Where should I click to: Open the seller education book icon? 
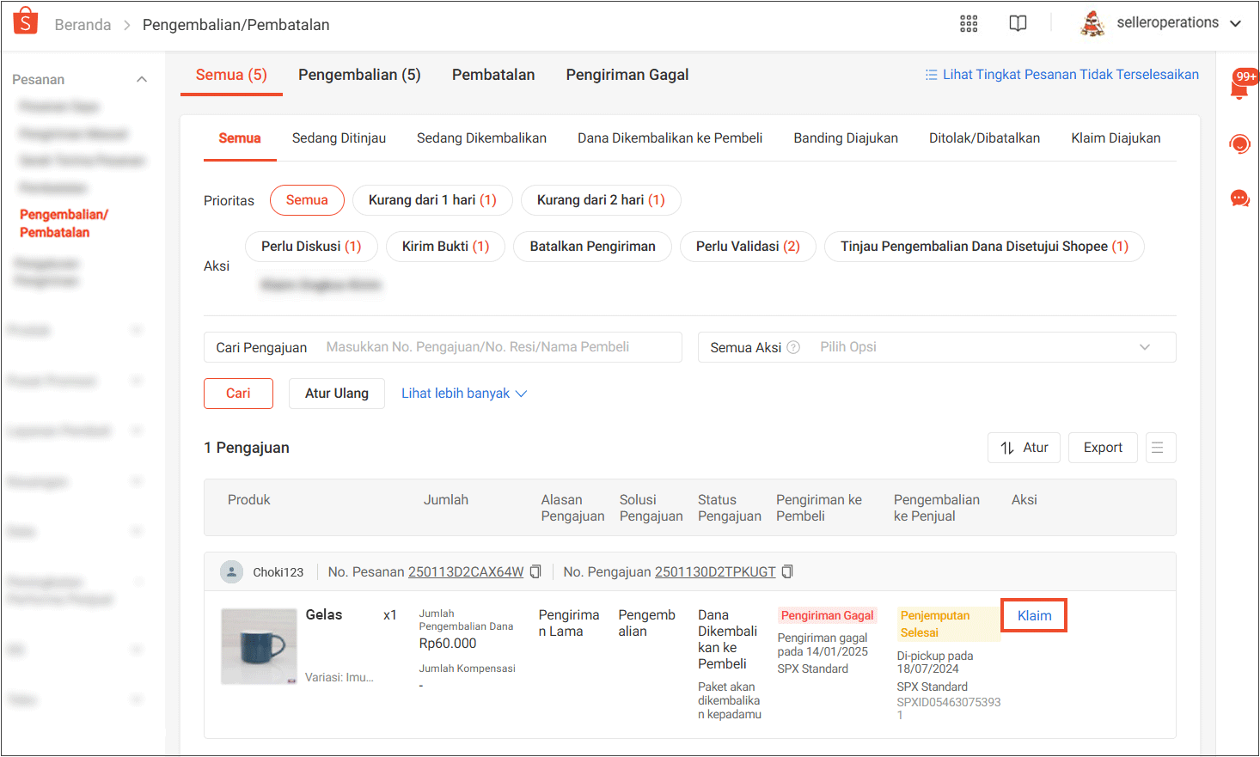tap(1018, 24)
